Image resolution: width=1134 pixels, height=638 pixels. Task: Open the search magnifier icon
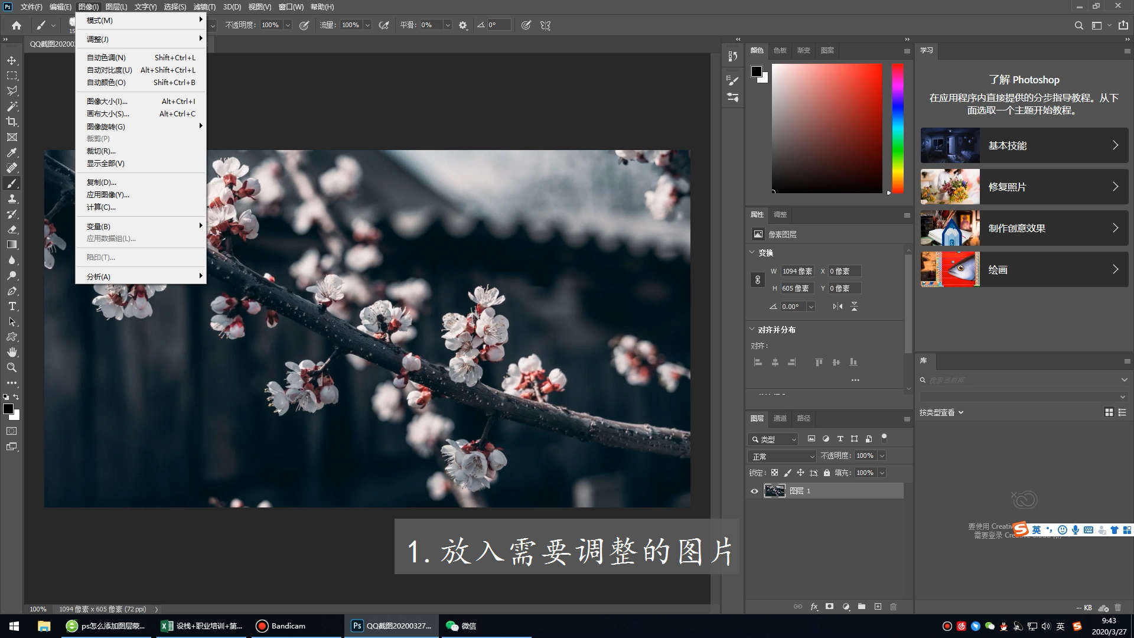(1078, 25)
